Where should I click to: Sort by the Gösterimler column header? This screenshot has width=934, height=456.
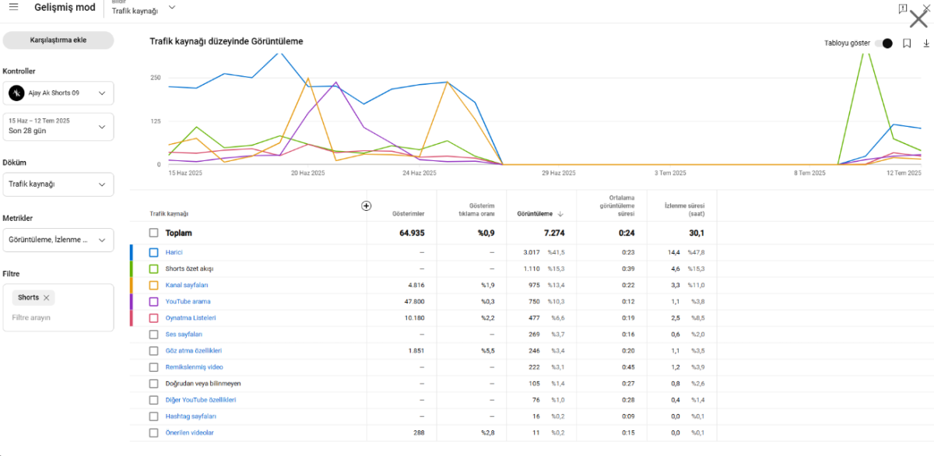(x=409, y=213)
